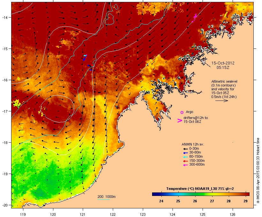The height and width of the screenshot is (217, 262).
Task: Click the 25 value on the colorbar
Action: [x=178, y=201]
